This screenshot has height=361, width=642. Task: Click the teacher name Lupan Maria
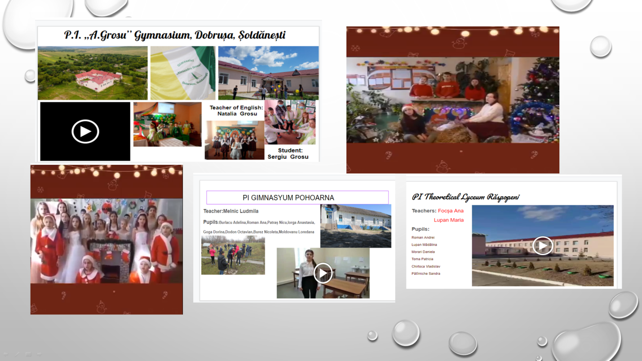(x=448, y=220)
